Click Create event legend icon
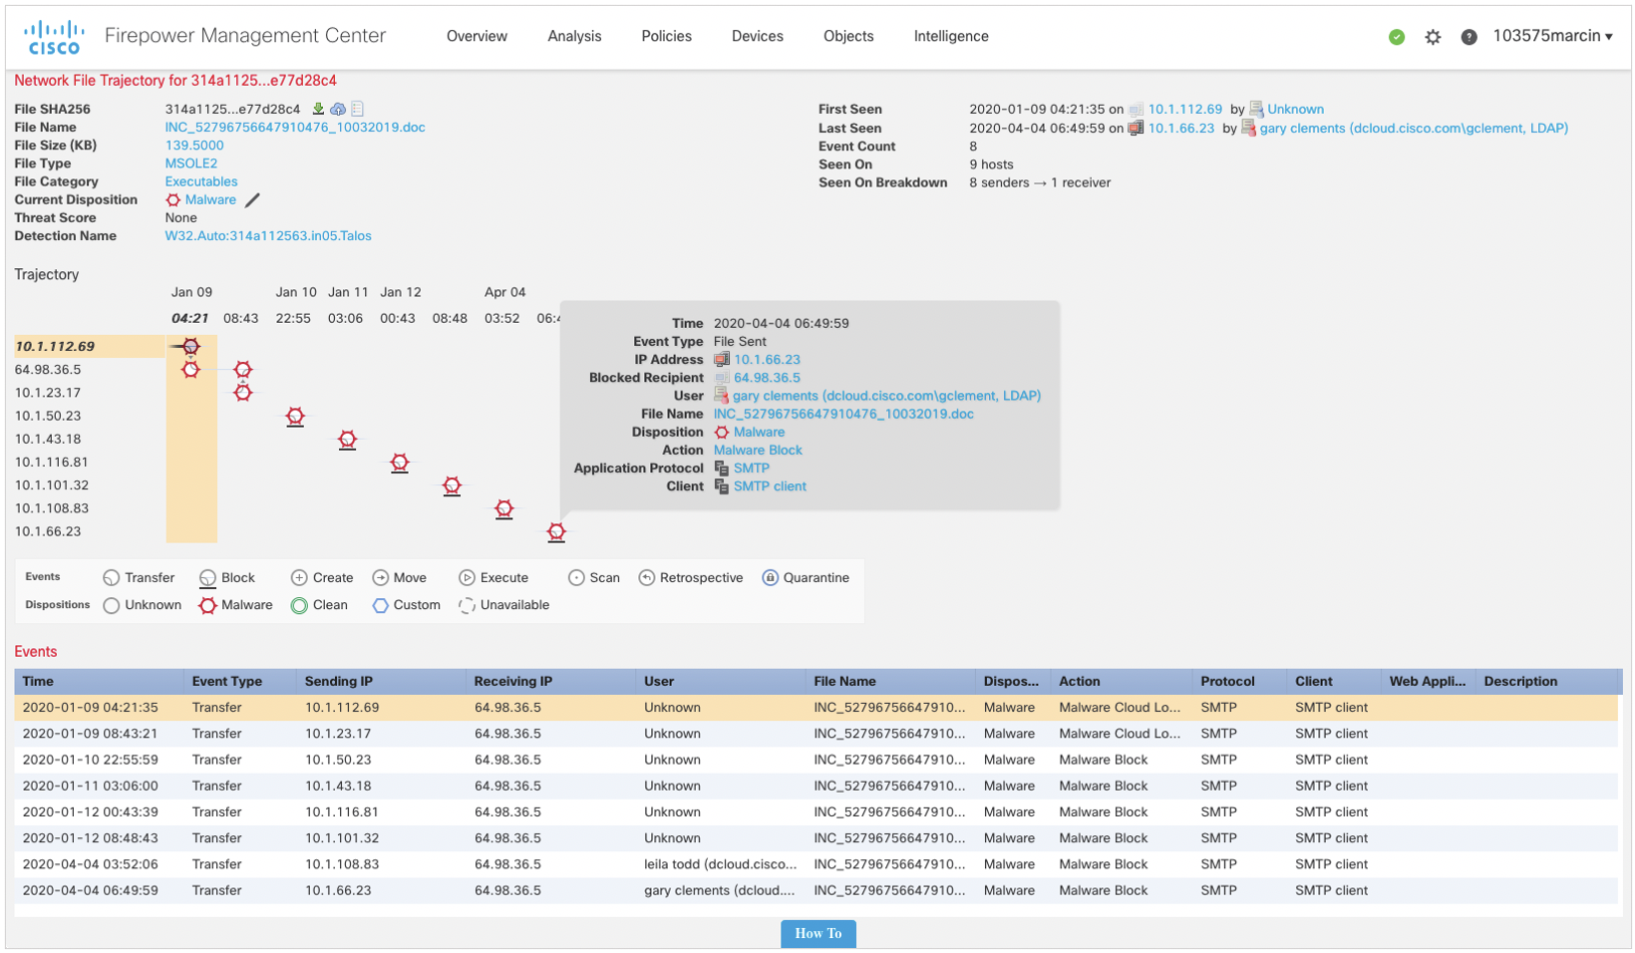 coord(299,578)
